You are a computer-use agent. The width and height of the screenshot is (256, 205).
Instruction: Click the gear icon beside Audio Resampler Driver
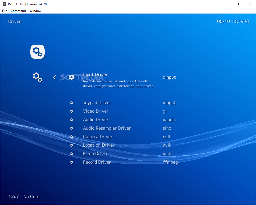(x=72, y=128)
